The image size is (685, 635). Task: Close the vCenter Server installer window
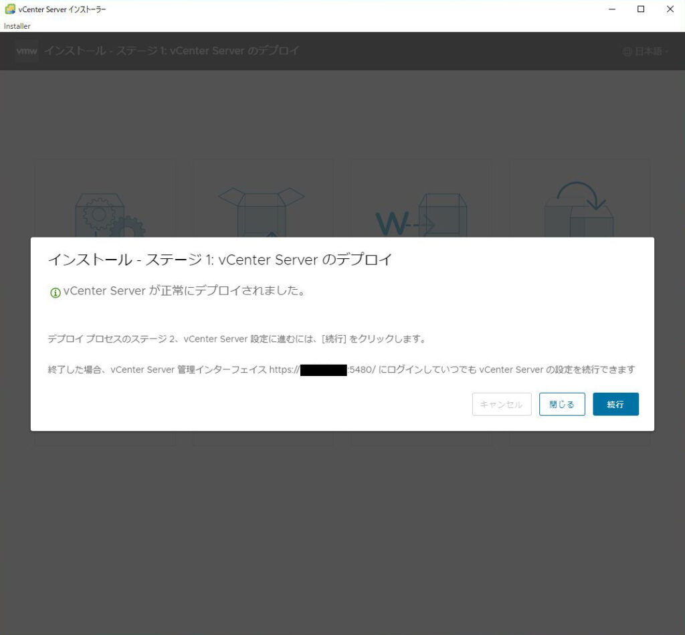(x=670, y=9)
